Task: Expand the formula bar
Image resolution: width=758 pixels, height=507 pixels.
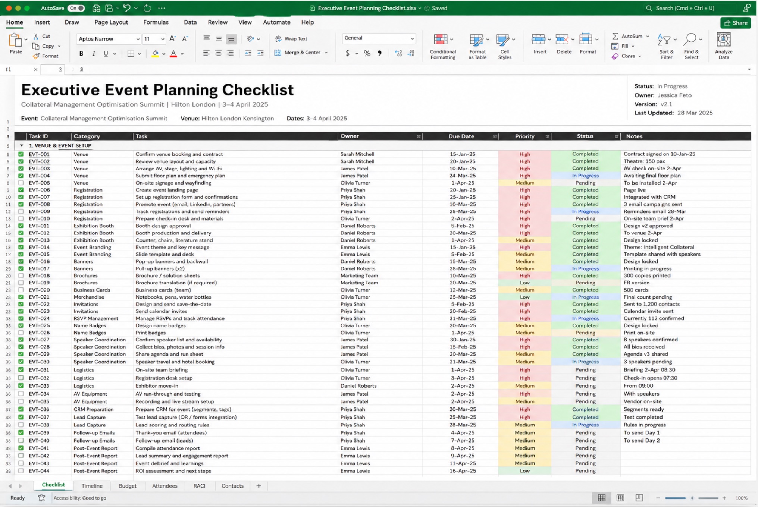Action: click(x=749, y=69)
